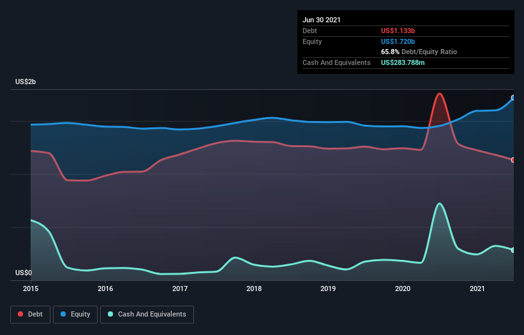Click the Equity label in tooltip
The height and width of the screenshot is (335, 524).
(x=312, y=41)
